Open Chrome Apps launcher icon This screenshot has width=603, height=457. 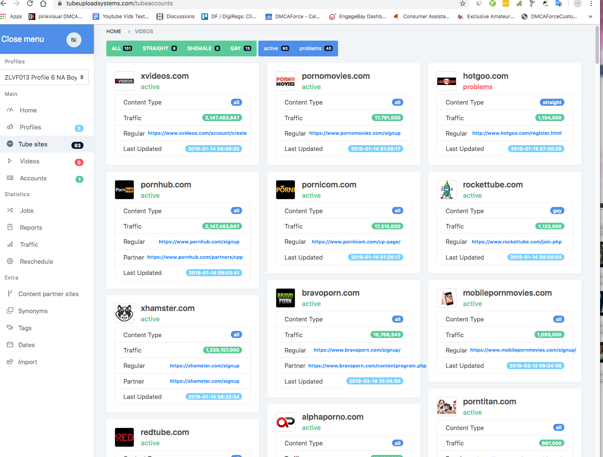[3, 17]
